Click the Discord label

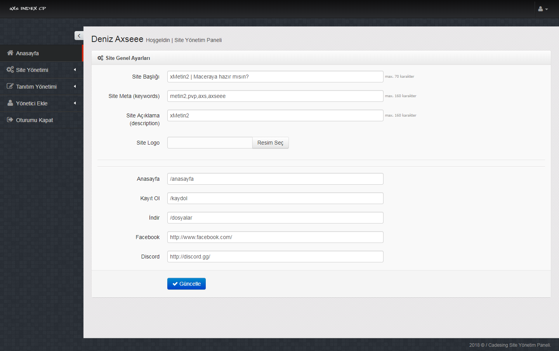coord(150,257)
